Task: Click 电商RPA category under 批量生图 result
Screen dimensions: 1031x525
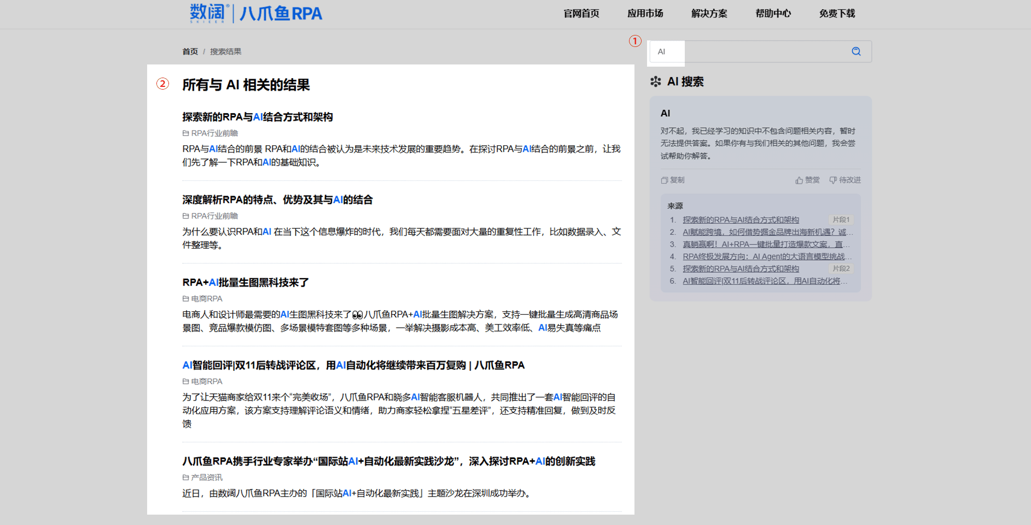Action: (207, 299)
